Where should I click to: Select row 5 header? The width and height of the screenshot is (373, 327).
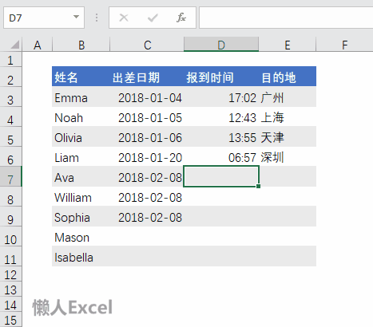[10, 136]
